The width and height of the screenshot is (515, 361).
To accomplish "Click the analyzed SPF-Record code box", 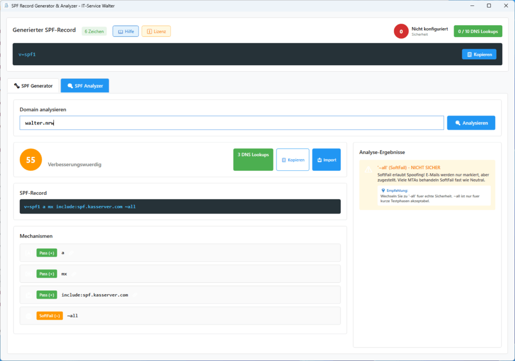I will tap(180, 206).
